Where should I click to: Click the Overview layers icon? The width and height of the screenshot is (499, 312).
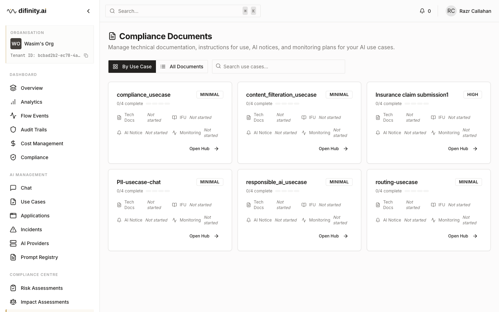click(13, 88)
